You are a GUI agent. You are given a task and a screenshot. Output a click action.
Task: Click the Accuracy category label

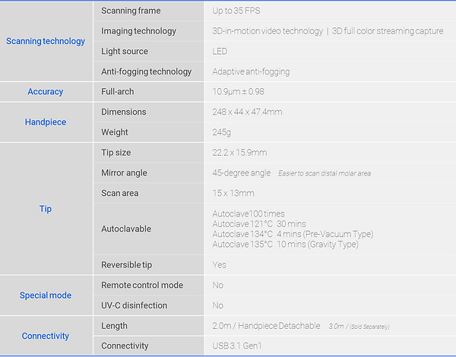[x=46, y=92]
